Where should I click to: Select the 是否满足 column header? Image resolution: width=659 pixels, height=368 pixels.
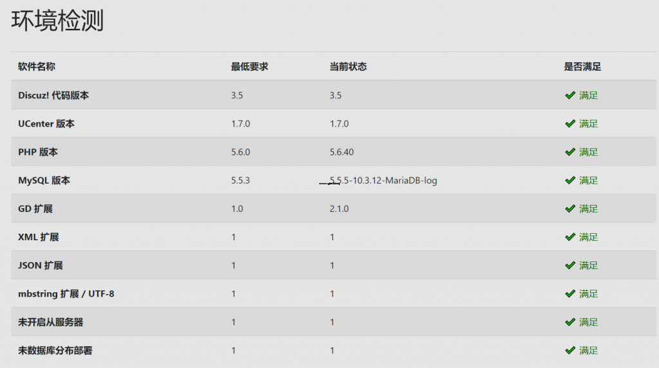[x=582, y=67]
